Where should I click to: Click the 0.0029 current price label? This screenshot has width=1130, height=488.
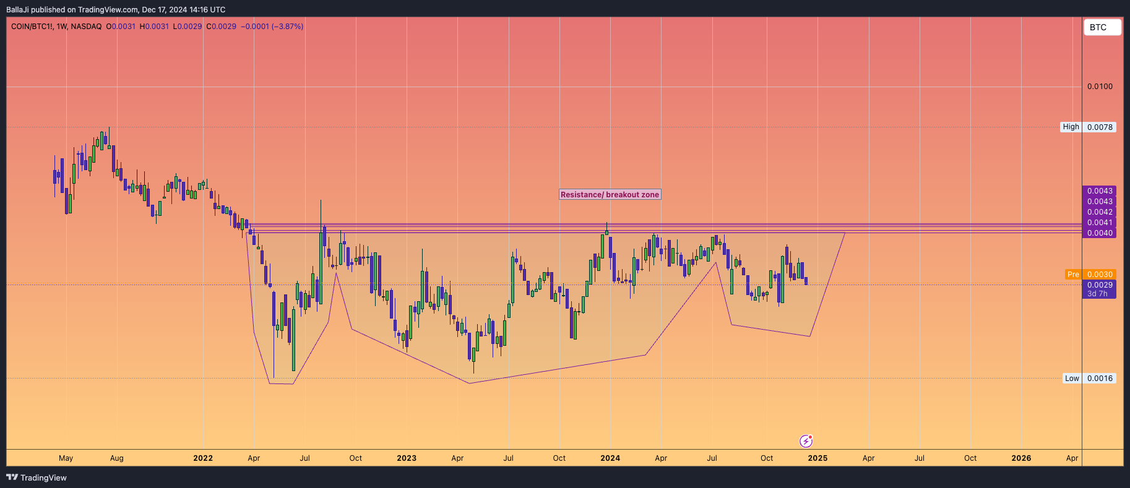pyautogui.click(x=1100, y=285)
